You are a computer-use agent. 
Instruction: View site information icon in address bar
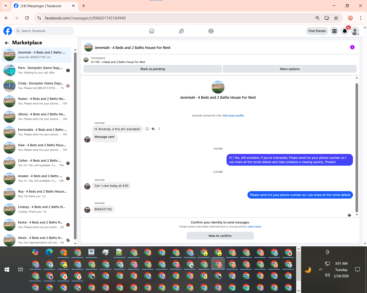[x=40, y=18]
